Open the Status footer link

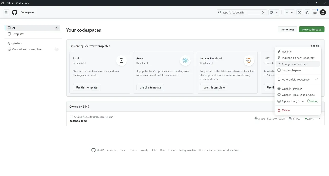pos(154,150)
